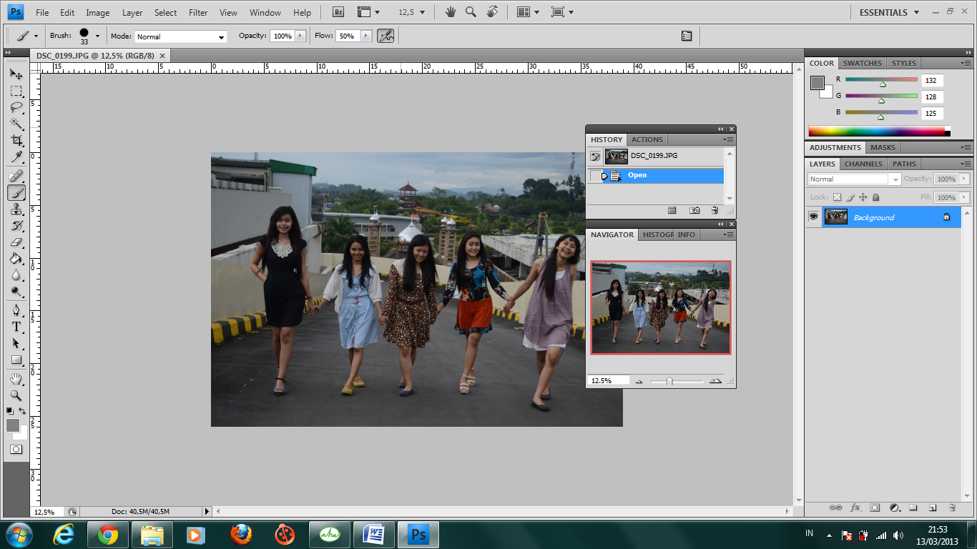Select the Hand tool in tools panel
977x549 pixels.
pos(16,379)
